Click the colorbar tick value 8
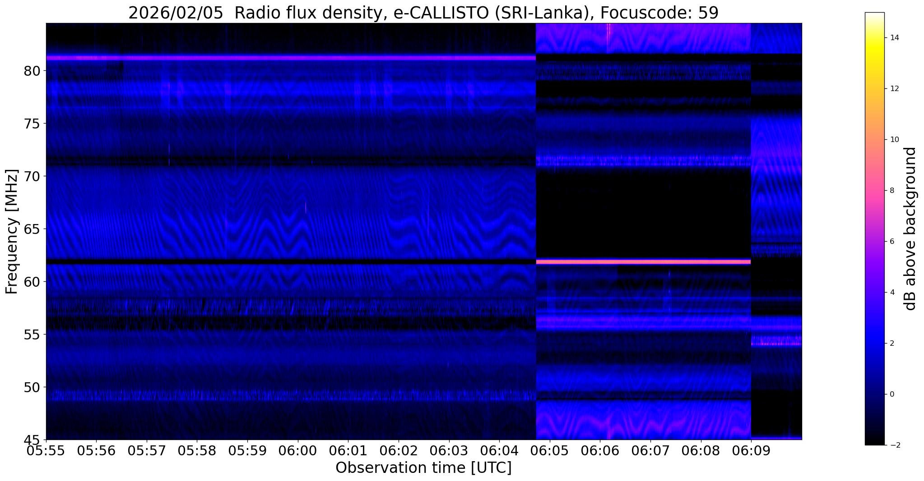Screen dimensions: 924x481 (x=891, y=190)
